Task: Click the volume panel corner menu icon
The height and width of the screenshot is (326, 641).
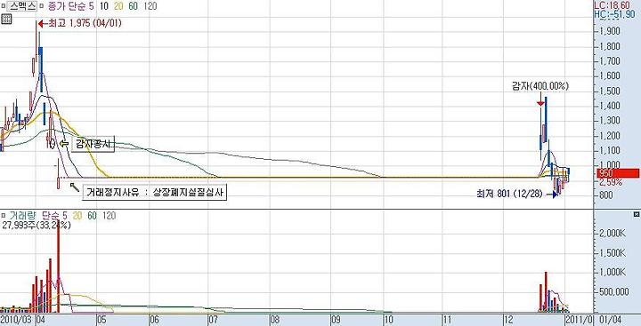Action: pyautogui.click(x=636, y=214)
